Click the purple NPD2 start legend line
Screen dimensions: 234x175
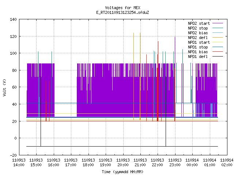pyautogui.click(x=218, y=23)
